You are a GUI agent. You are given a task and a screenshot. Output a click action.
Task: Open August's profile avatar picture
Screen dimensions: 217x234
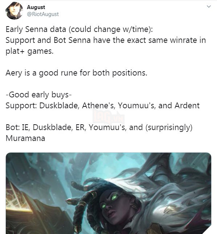[14, 11]
